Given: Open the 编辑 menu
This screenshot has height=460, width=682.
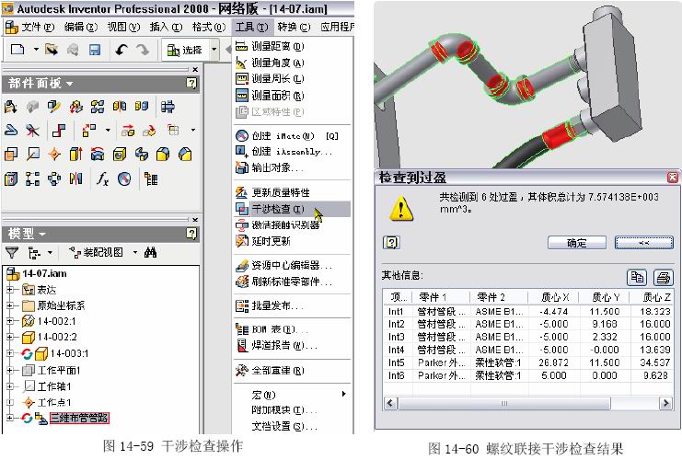Looking at the screenshot, I should (81, 27).
